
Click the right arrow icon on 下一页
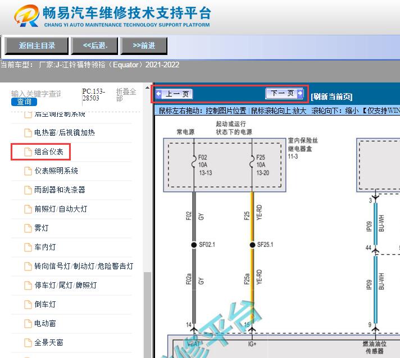(x=300, y=93)
